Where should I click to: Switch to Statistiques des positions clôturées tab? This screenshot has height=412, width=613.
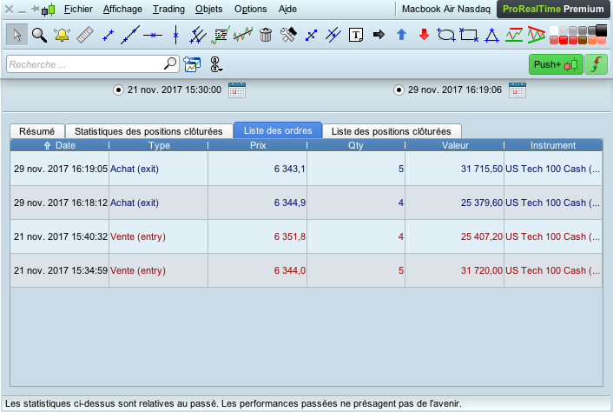pyautogui.click(x=148, y=131)
